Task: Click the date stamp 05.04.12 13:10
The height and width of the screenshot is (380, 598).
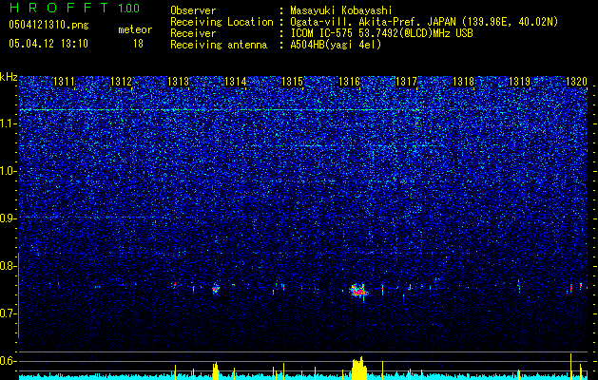Action: [x=48, y=44]
